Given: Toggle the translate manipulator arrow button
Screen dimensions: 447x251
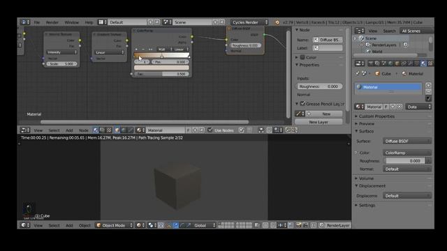Looking at the screenshot, I should [x=175, y=225].
